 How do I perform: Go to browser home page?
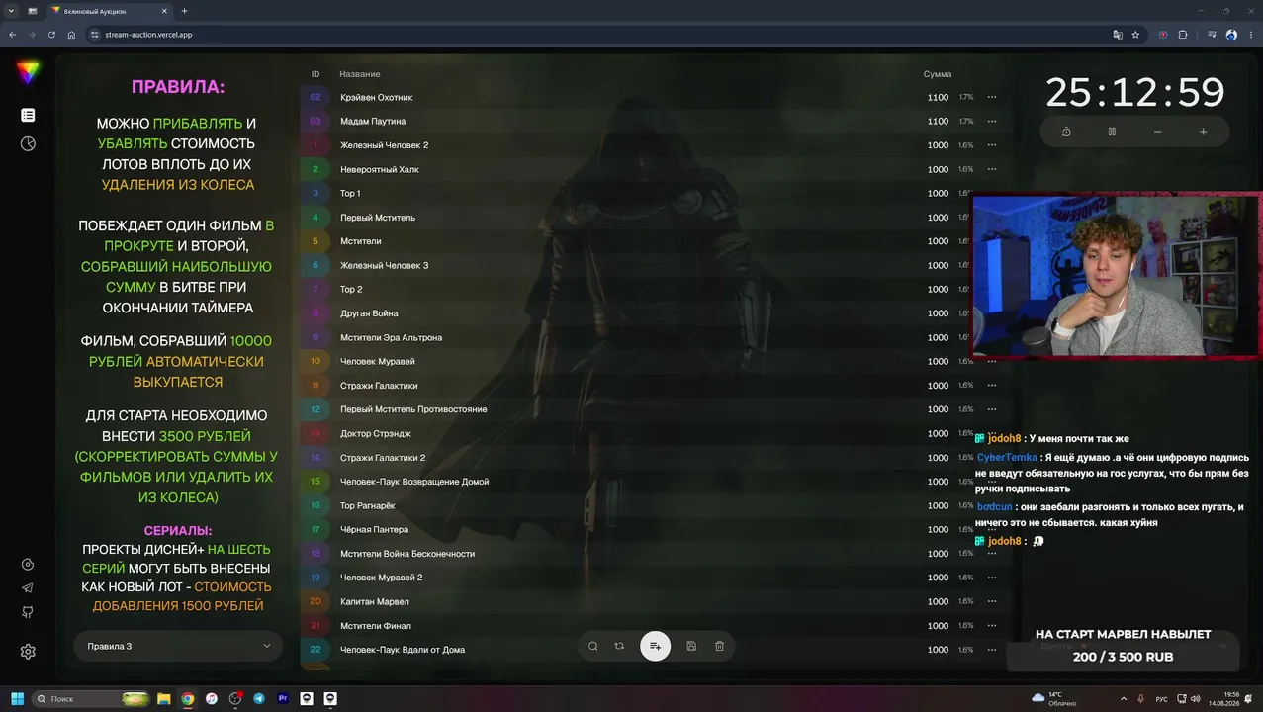pyautogui.click(x=71, y=35)
